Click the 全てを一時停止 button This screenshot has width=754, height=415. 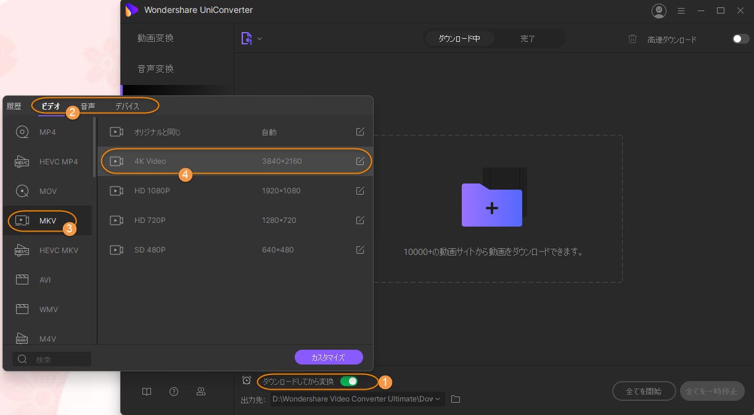pyautogui.click(x=712, y=391)
